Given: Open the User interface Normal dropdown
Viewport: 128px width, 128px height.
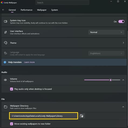Looking at the screenshot, I should 106,32.
